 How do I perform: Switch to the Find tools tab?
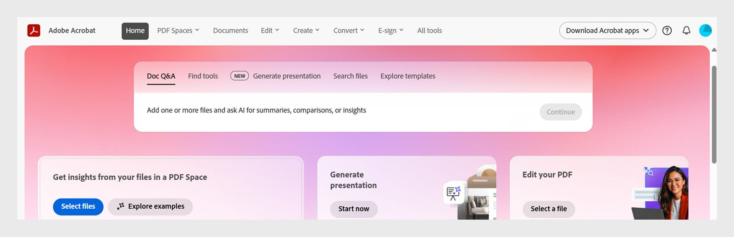coord(203,76)
